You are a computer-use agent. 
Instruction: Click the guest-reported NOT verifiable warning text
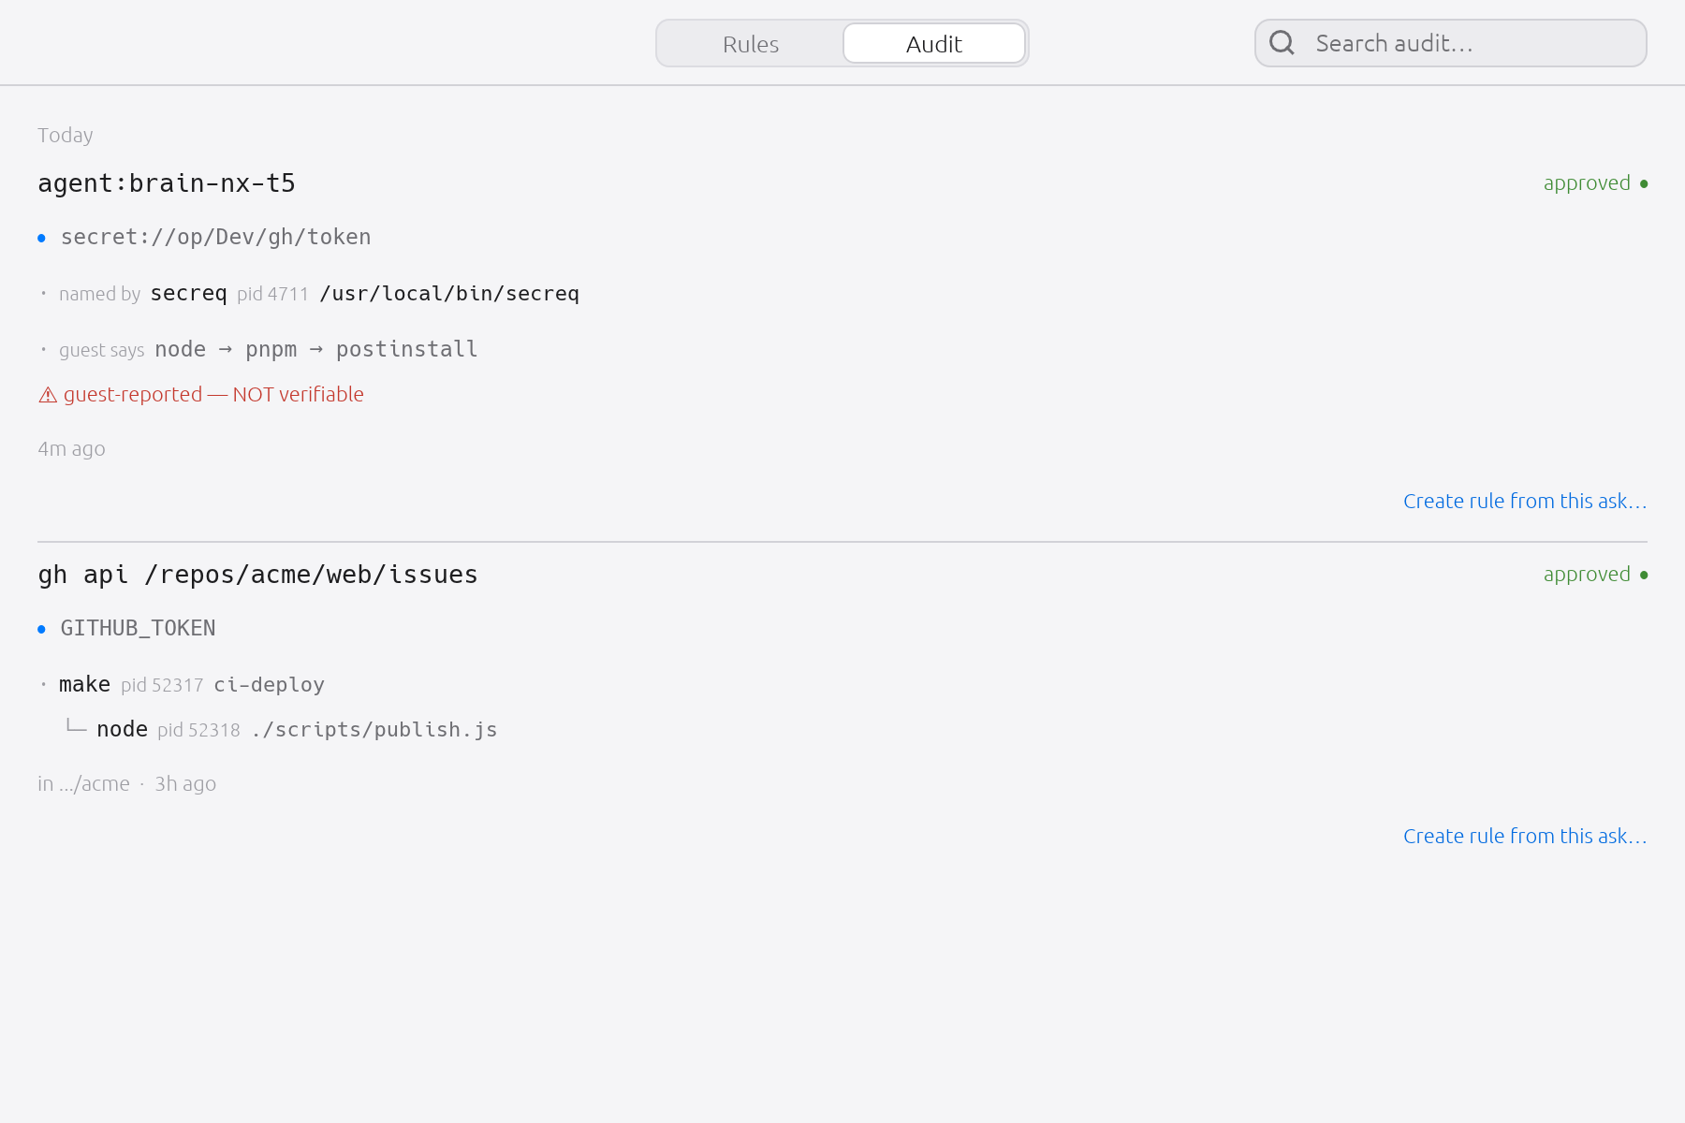(213, 394)
